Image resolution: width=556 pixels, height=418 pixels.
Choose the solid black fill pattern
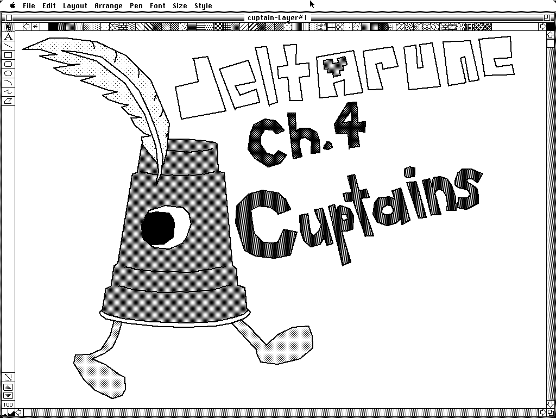(53, 27)
